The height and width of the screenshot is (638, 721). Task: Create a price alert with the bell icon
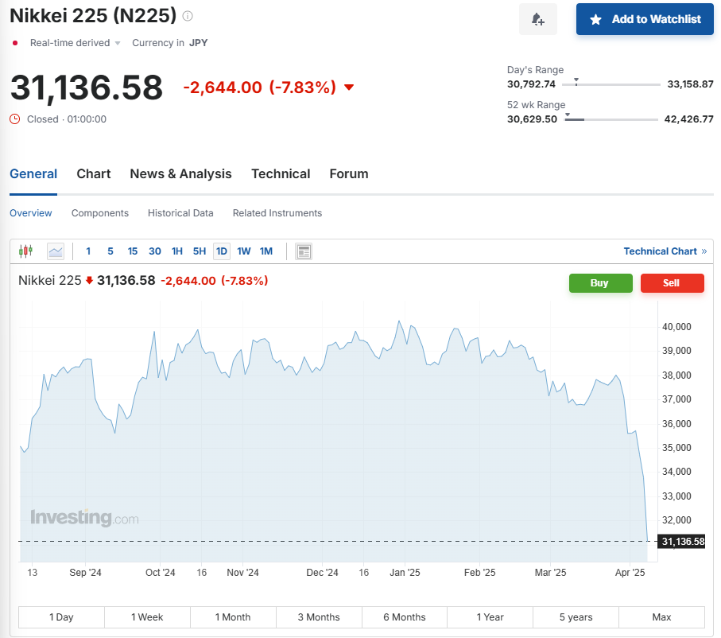pyautogui.click(x=537, y=19)
